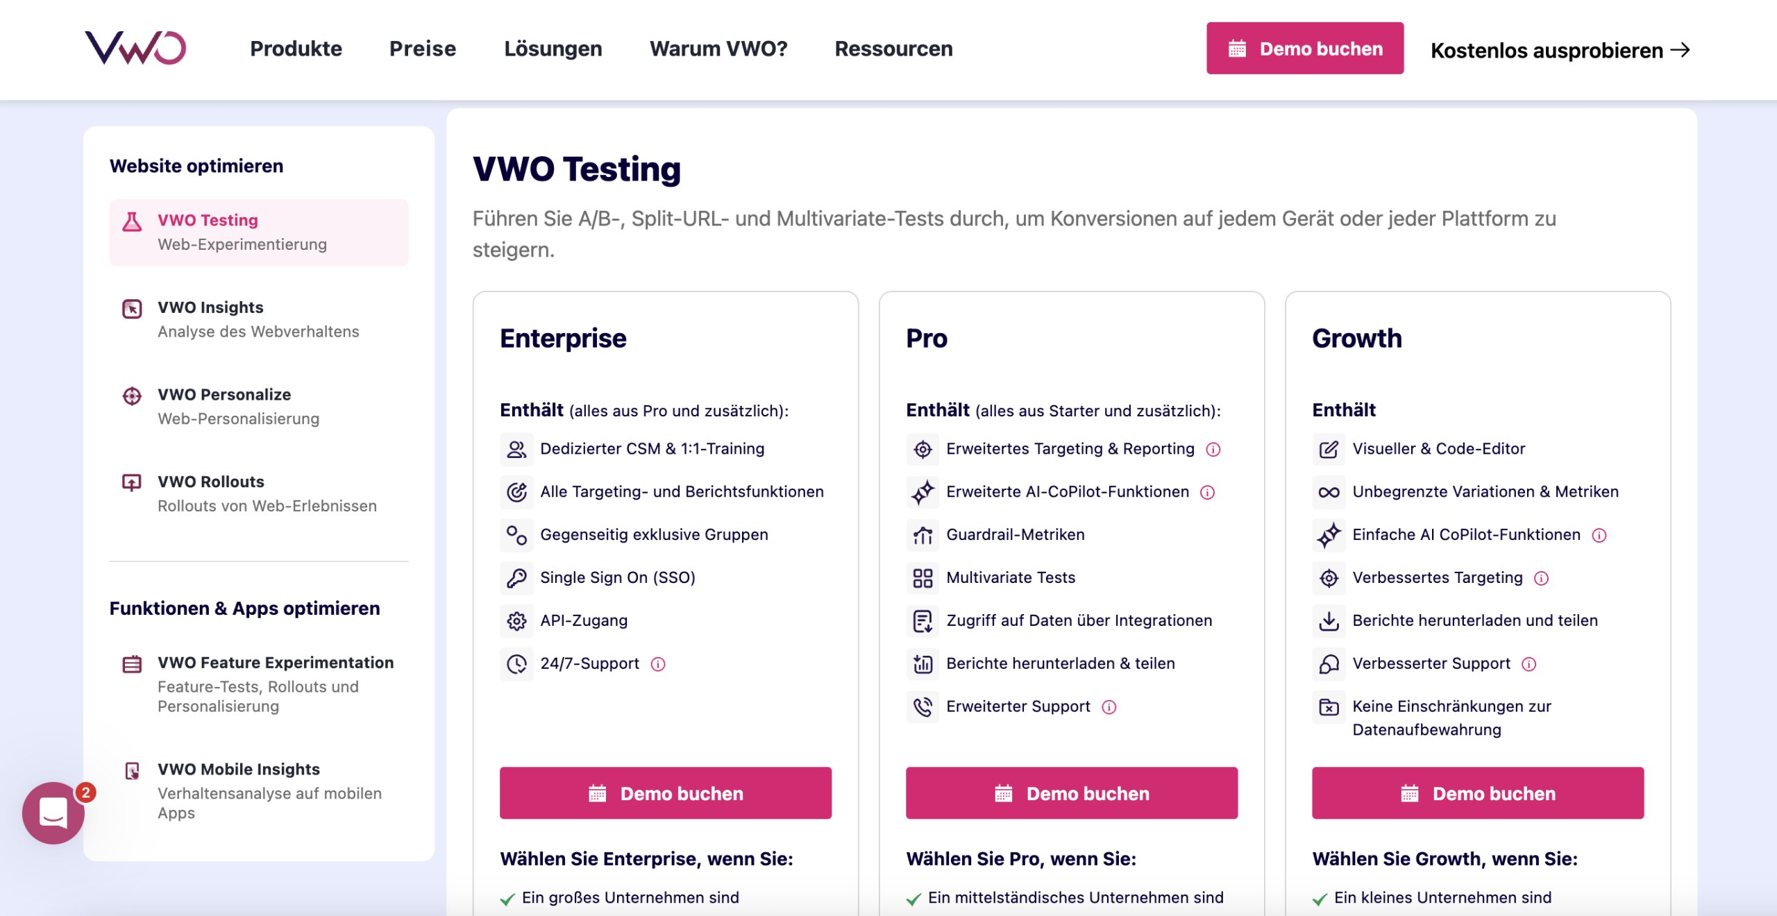Click the Multivariate Tests grid icon
Screen dimensions: 1777x916
(922, 577)
